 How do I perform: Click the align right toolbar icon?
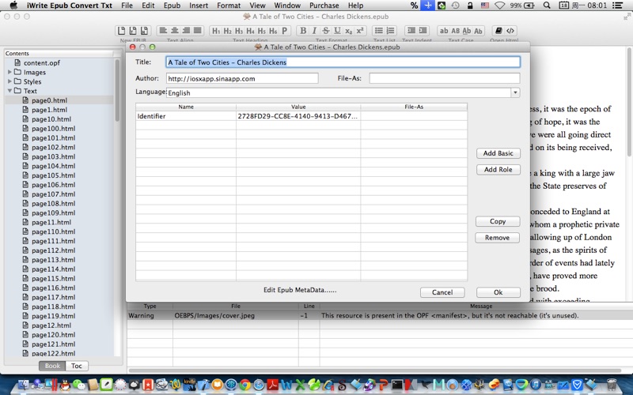pyautogui.click(x=186, y=31)
